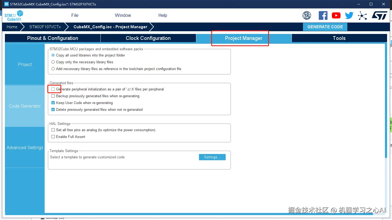Click the ST community network icon
The width and height of the screenshot is (392, 220).
click(x=362, y=15)
